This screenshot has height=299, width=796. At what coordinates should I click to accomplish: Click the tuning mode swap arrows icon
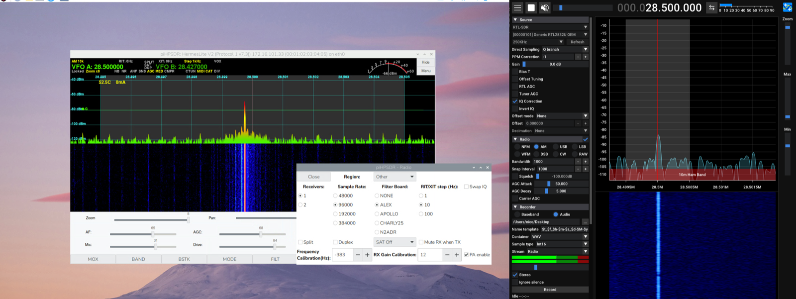(x=711, y=7)
